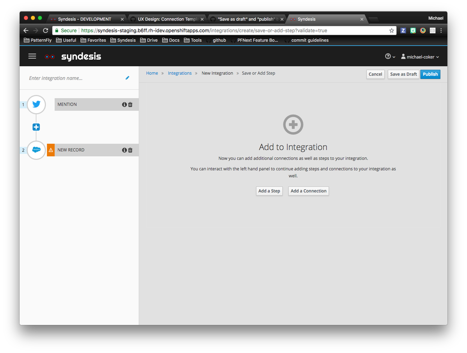
Task: Open the help question-mark dropdown
Action: (x=389, y=56)
